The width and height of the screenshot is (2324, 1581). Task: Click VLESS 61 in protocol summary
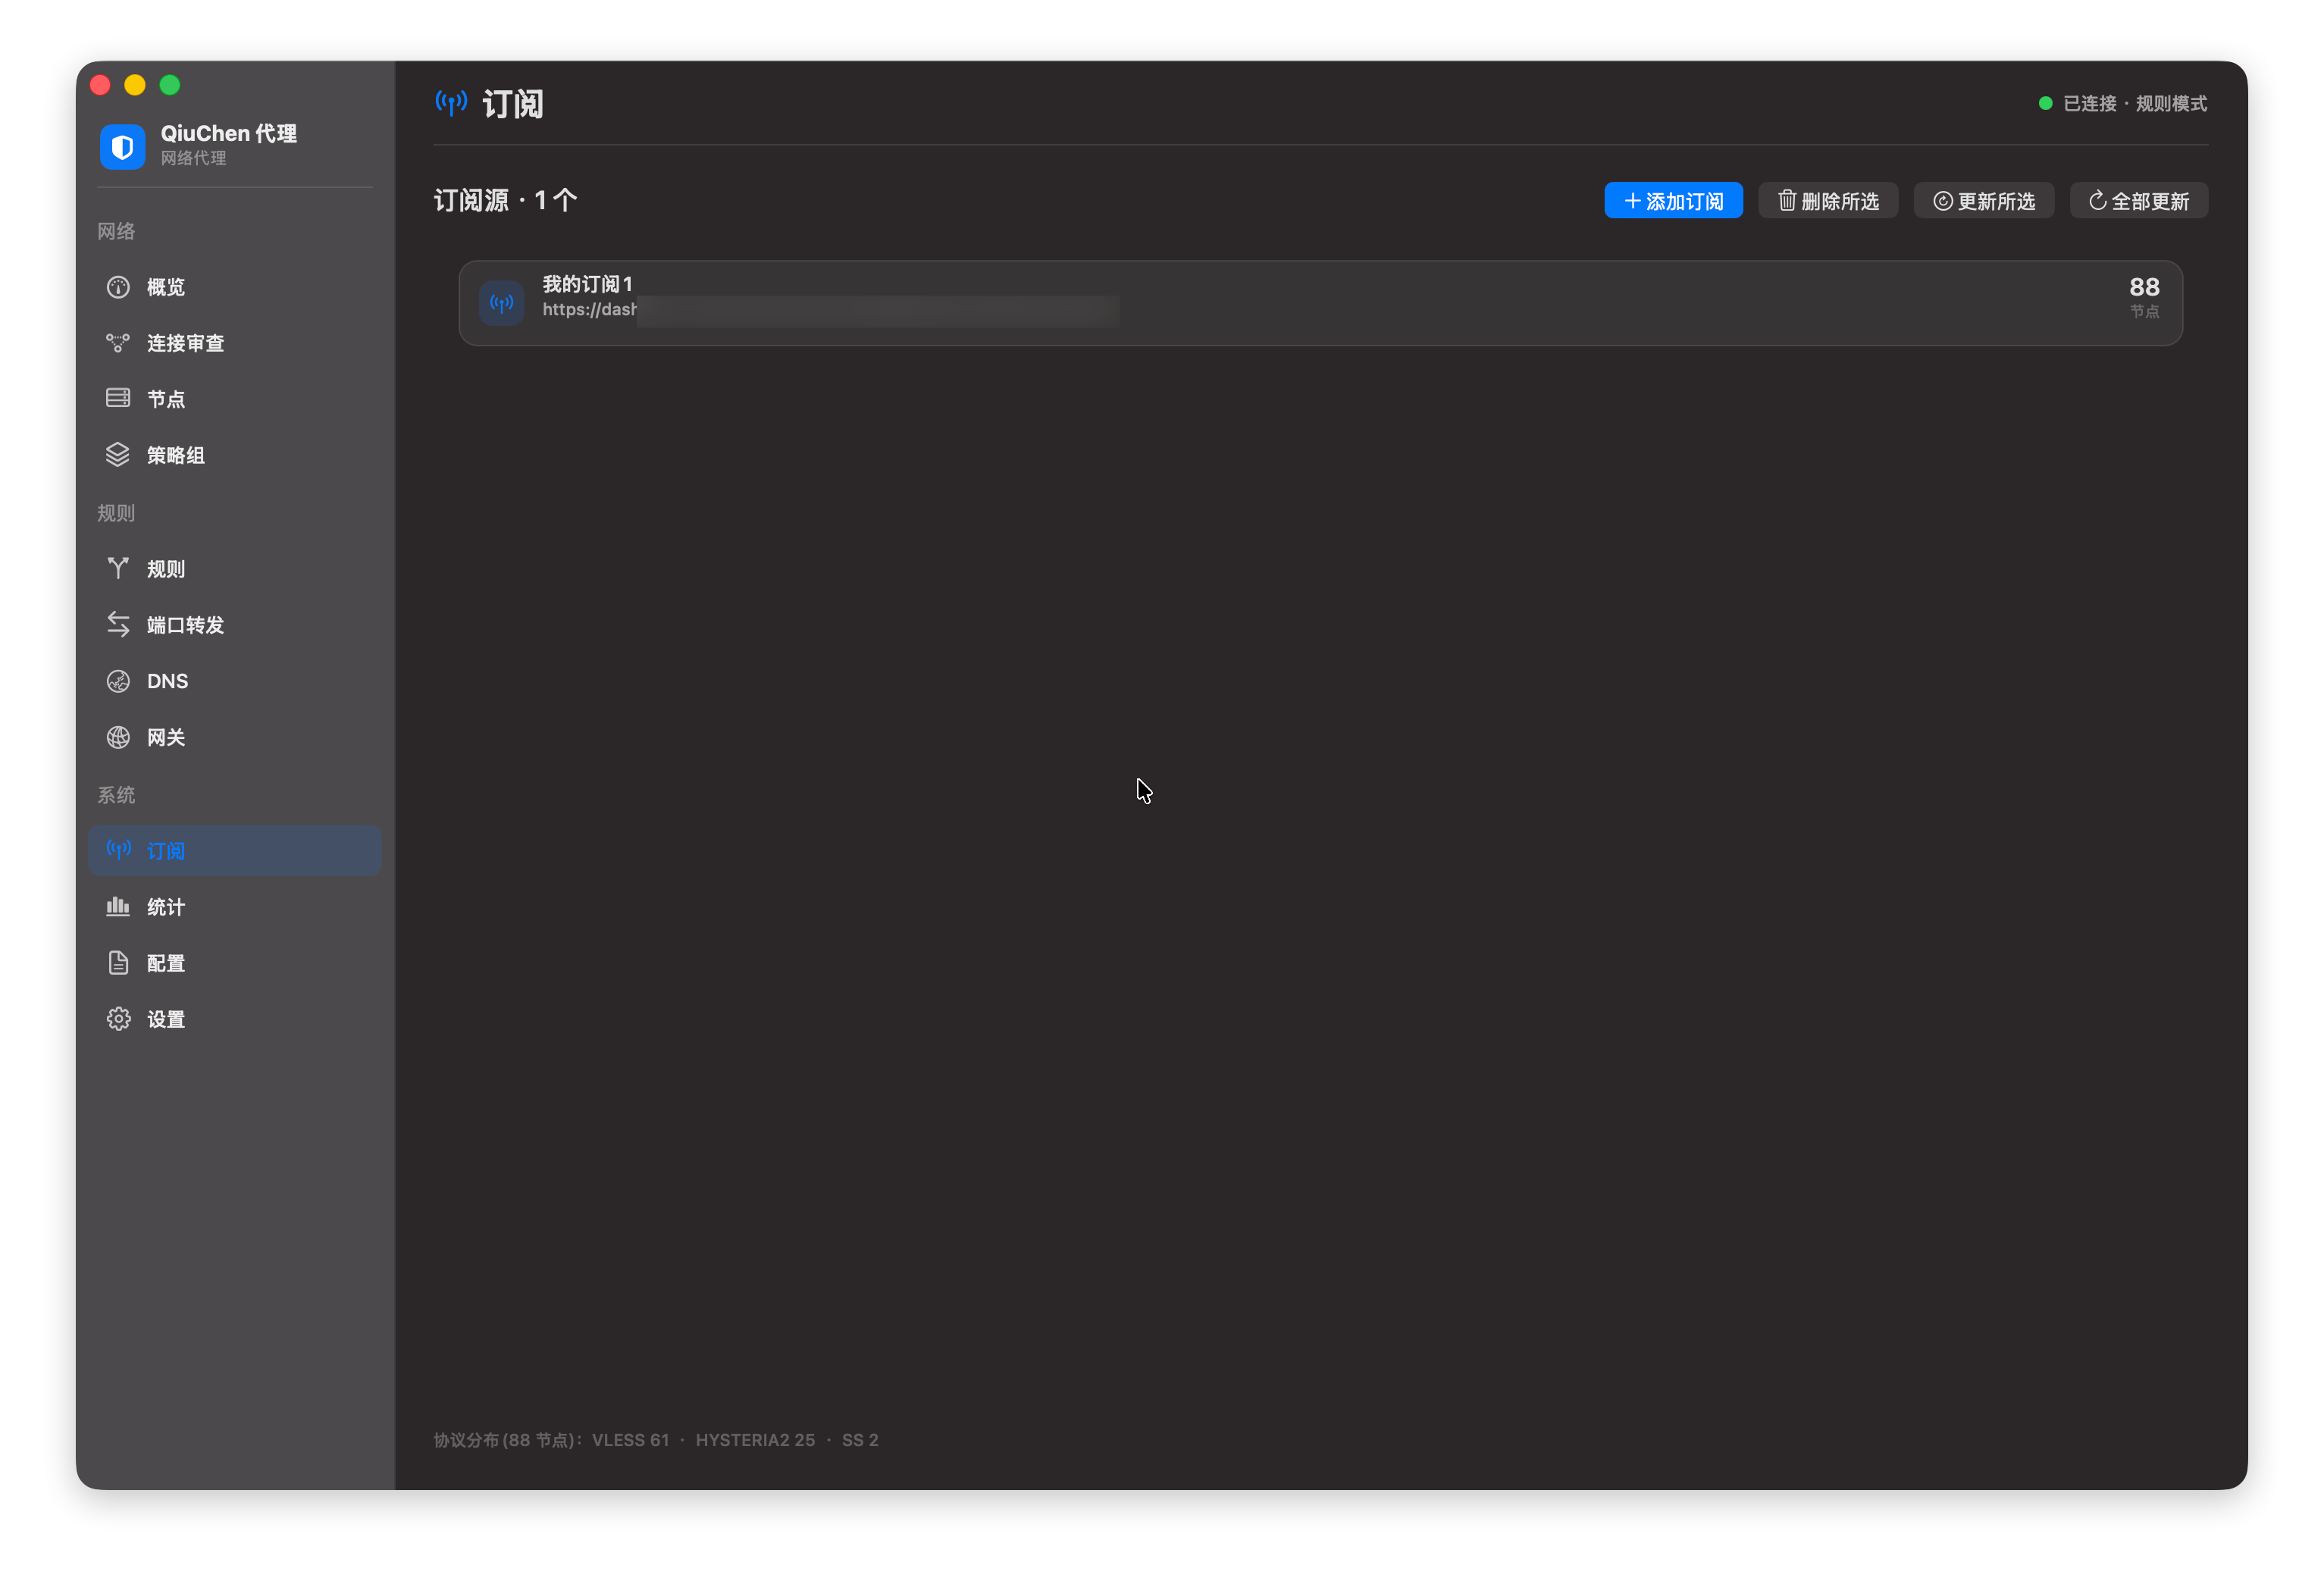630,1440
